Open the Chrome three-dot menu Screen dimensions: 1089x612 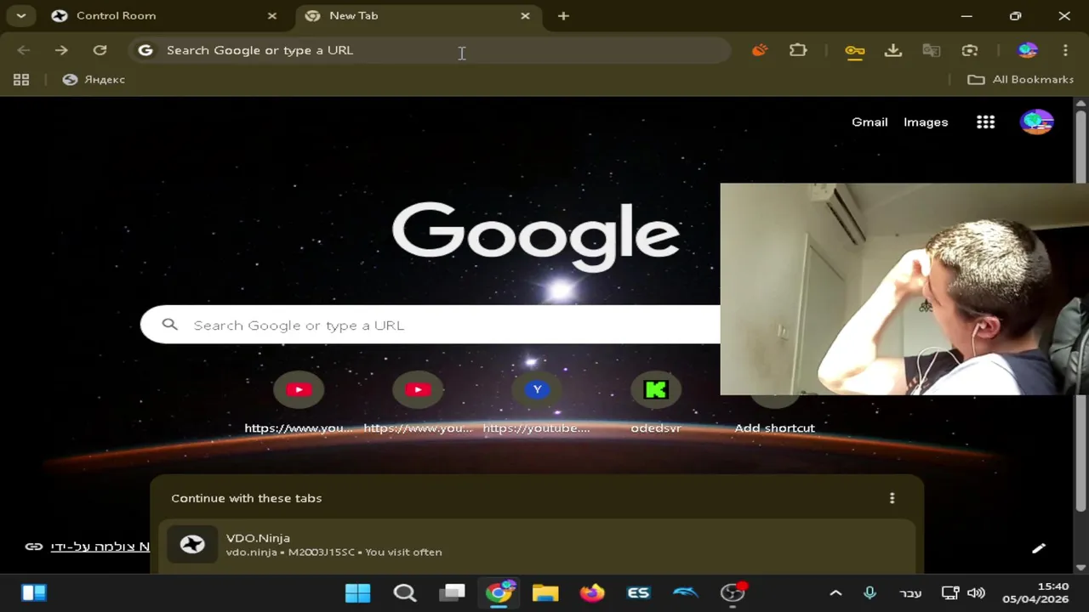pyautogui.click(x=1065, y=50)
